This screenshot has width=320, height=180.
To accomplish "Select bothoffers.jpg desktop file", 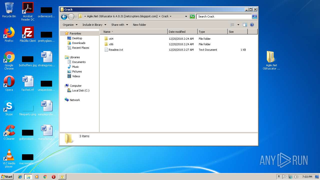I will (28, 60).
